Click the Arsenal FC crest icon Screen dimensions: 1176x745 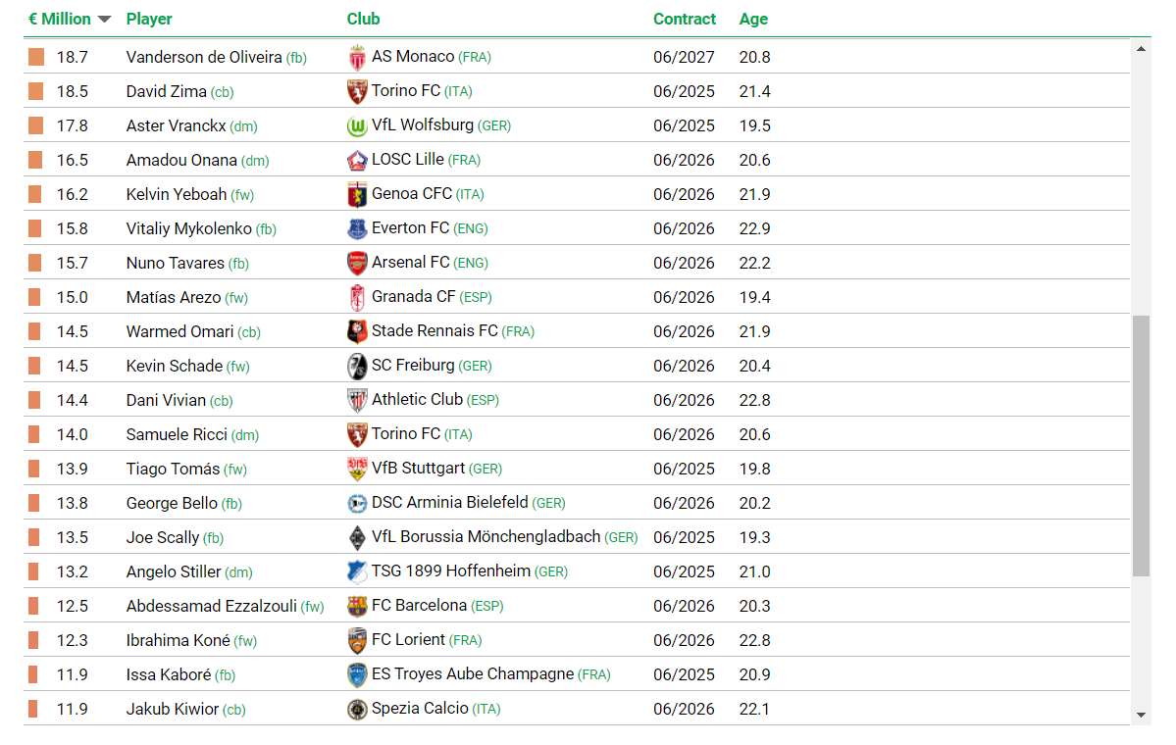tap(357, 263)
